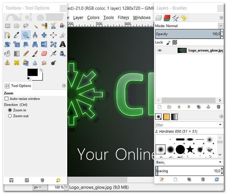The width and height of the screenshot is (227, 194).
Task: Open the brush filter dropdown
Action: point(220,125)
